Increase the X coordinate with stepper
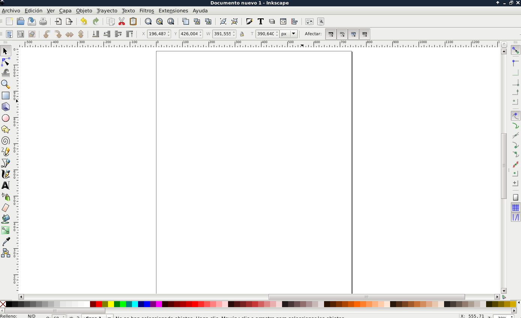 (x=169, y=32)
